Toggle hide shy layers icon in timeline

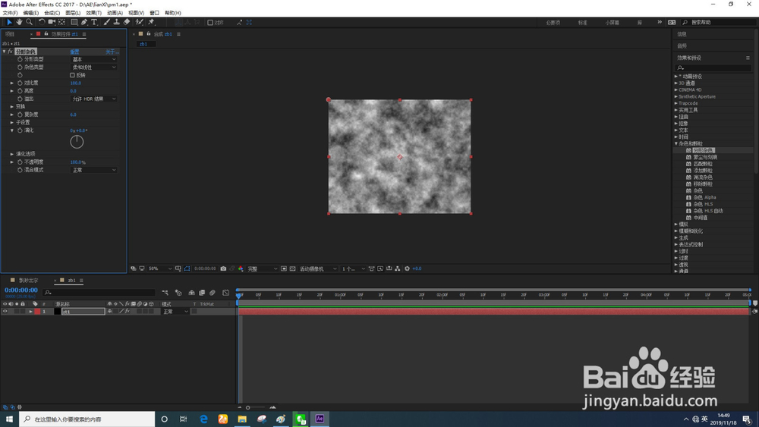tap(192, 293)
